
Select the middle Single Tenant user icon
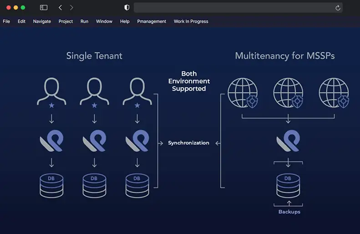pyautogui.click(x=94, y=93)
